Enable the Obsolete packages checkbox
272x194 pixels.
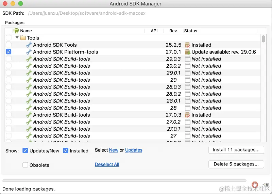point(25,165)
